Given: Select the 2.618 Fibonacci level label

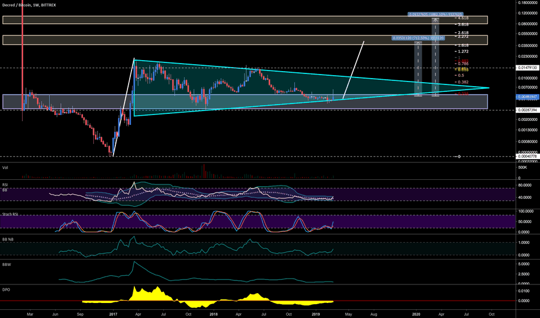Looking at the screenshot, I should click(463, 33).
